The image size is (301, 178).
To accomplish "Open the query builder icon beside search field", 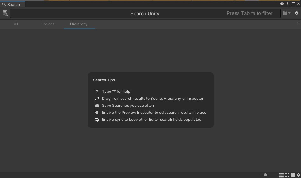I will (x=5, y=13).
